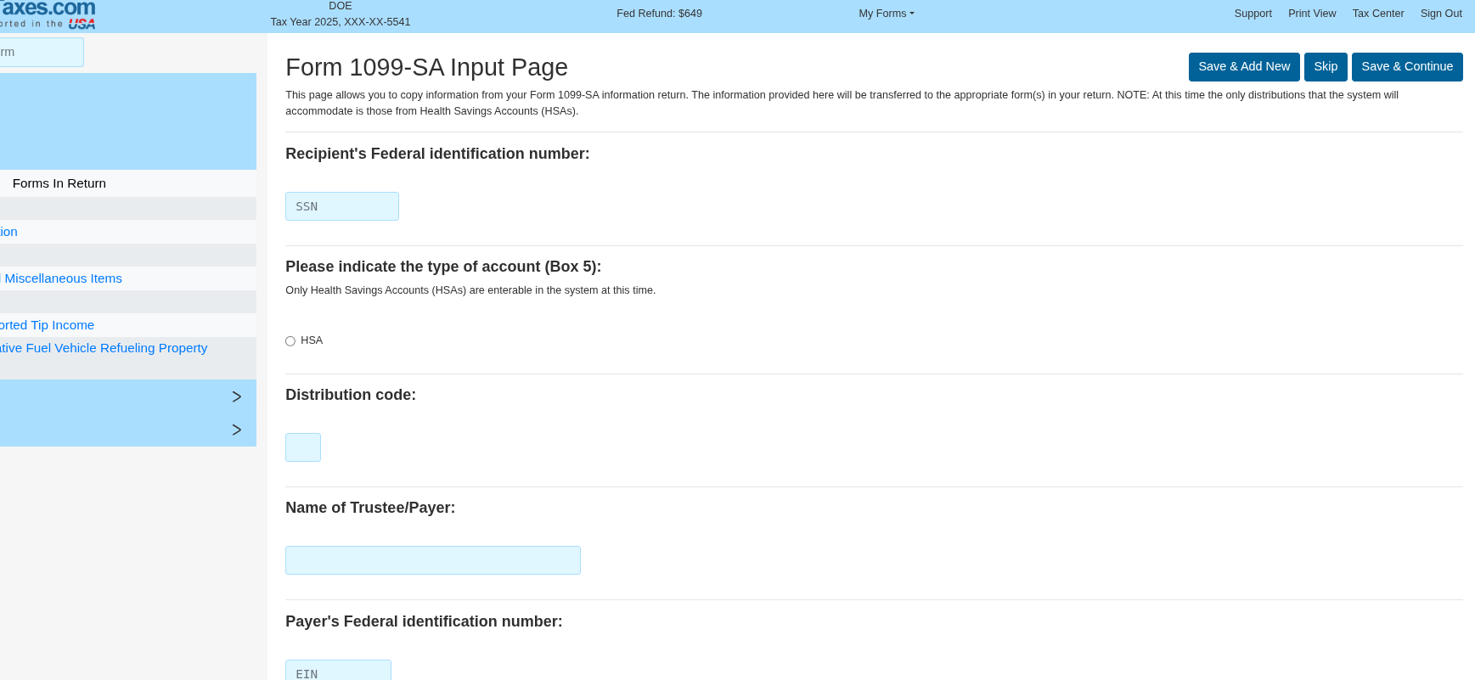
Task: Click the Save & Add New button
Action: 1244,67
